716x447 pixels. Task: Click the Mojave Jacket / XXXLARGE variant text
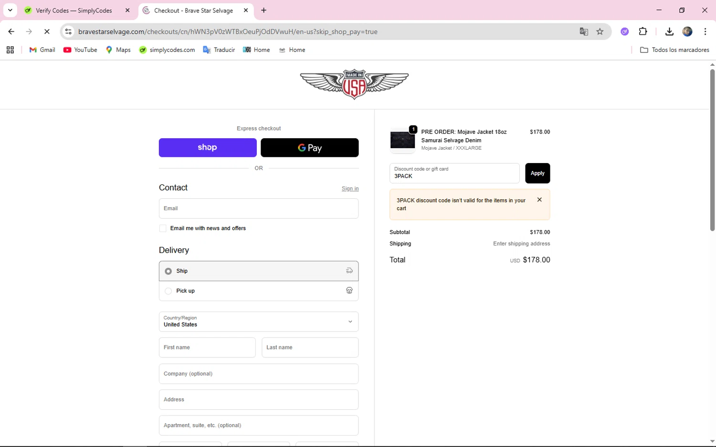pos(451,148)
